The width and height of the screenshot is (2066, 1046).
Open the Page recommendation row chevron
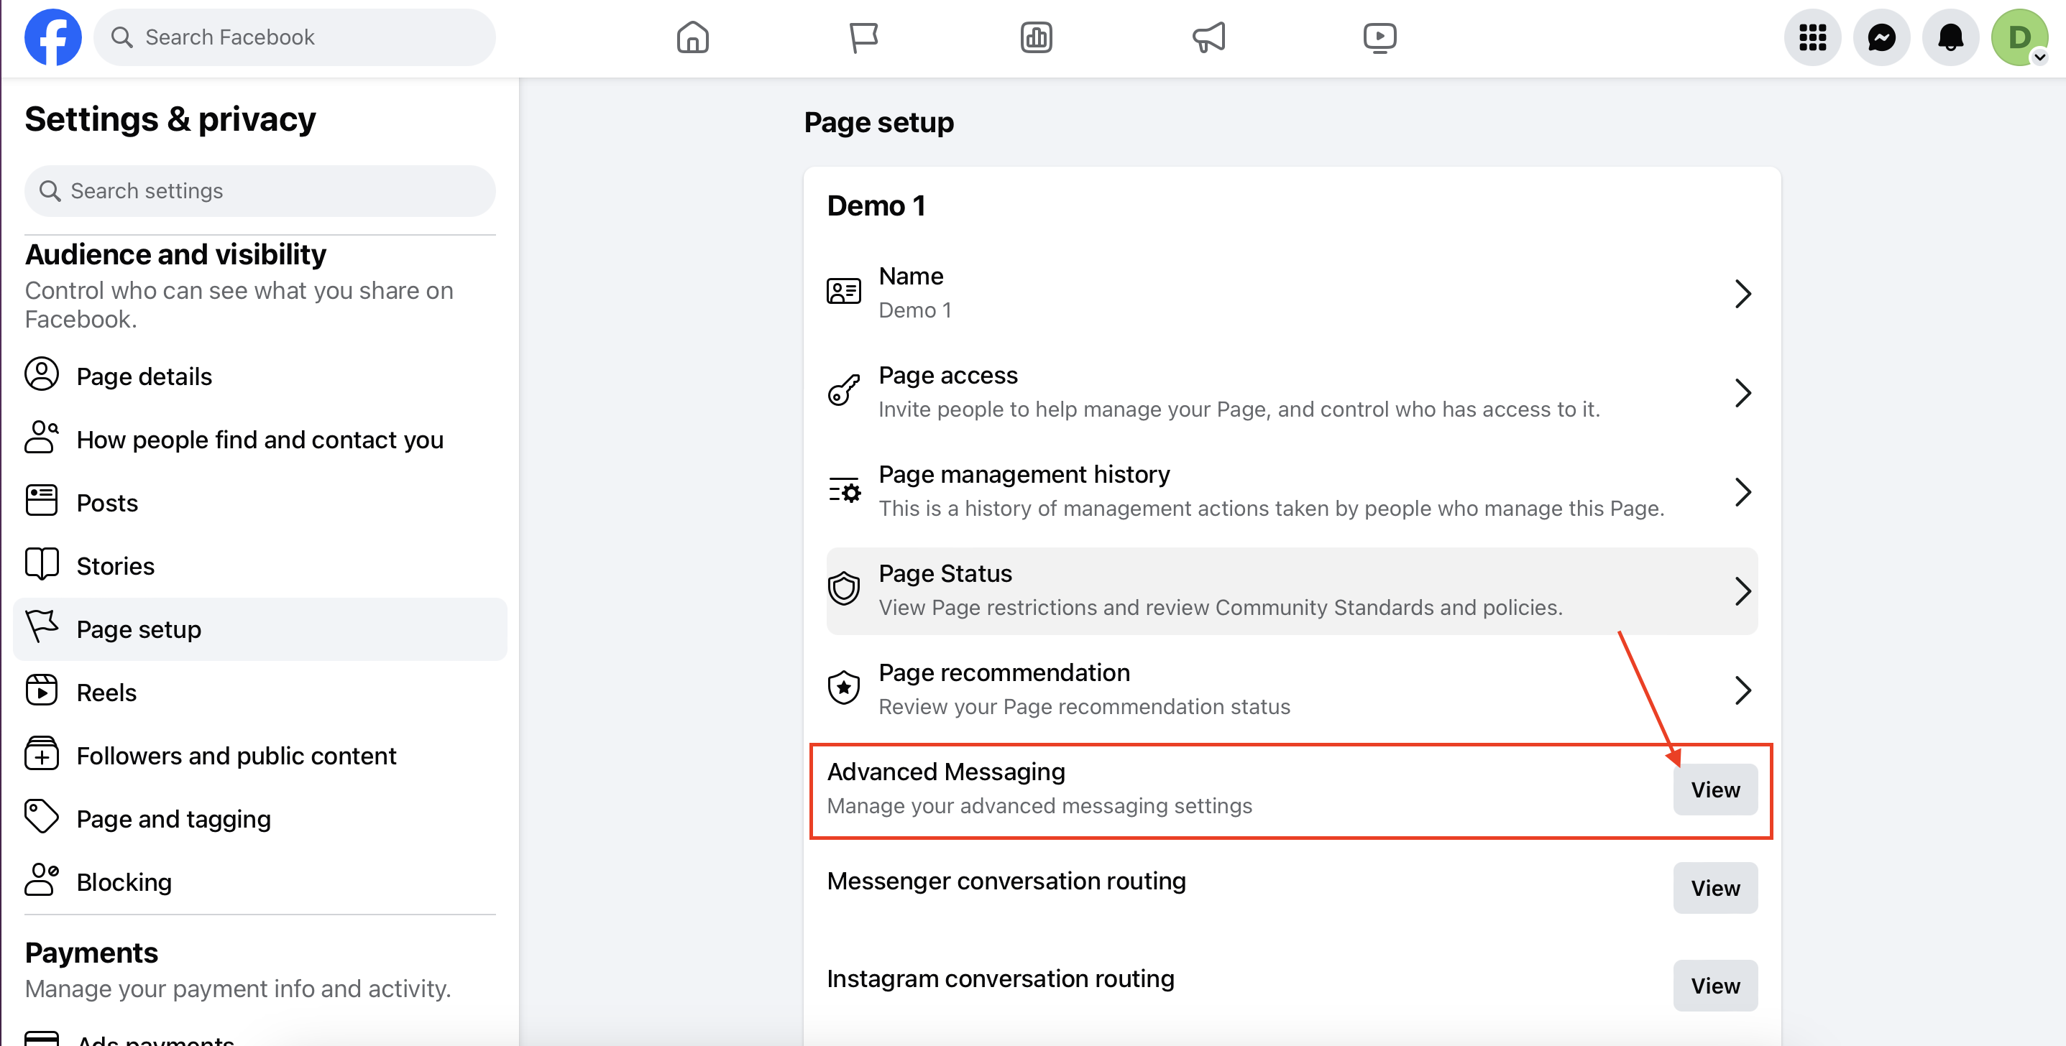[1742, 690]
